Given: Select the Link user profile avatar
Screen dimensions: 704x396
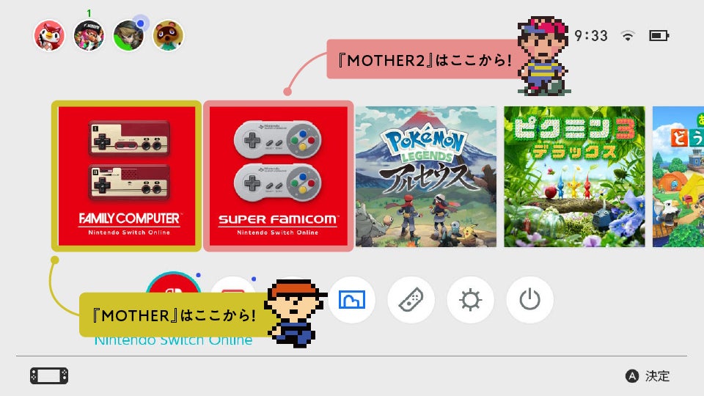Looking at the screenshot, I should [x=128, y=35].
